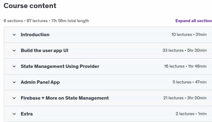The width and height of the screenshot is (212, 122).
Task: Click the 10 lectures • 31min label
Action: pyautogui.click(x=189, y=35)
